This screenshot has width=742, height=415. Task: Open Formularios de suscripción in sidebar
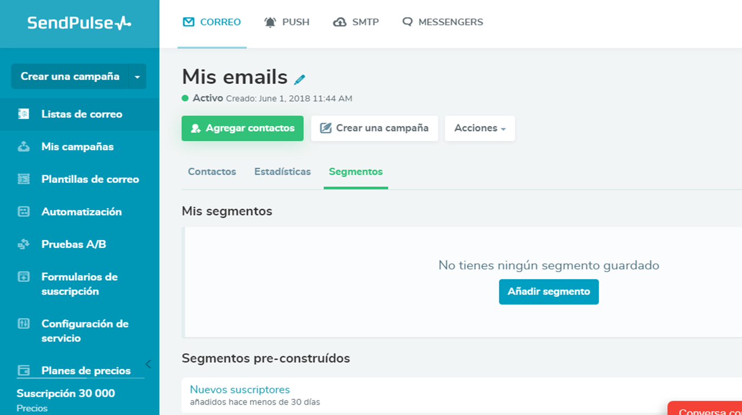79,284
